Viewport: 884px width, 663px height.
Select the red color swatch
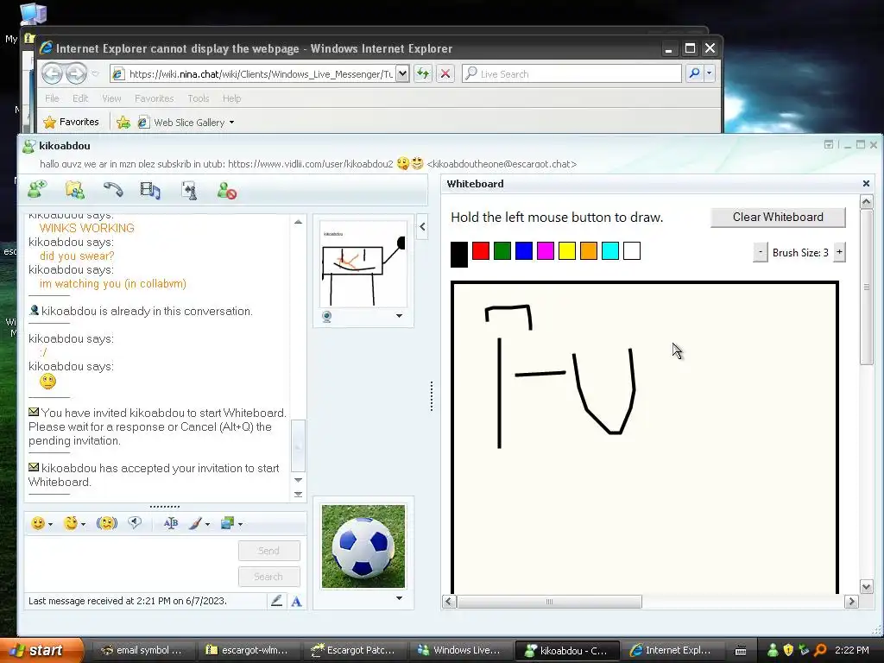[481, 251]
